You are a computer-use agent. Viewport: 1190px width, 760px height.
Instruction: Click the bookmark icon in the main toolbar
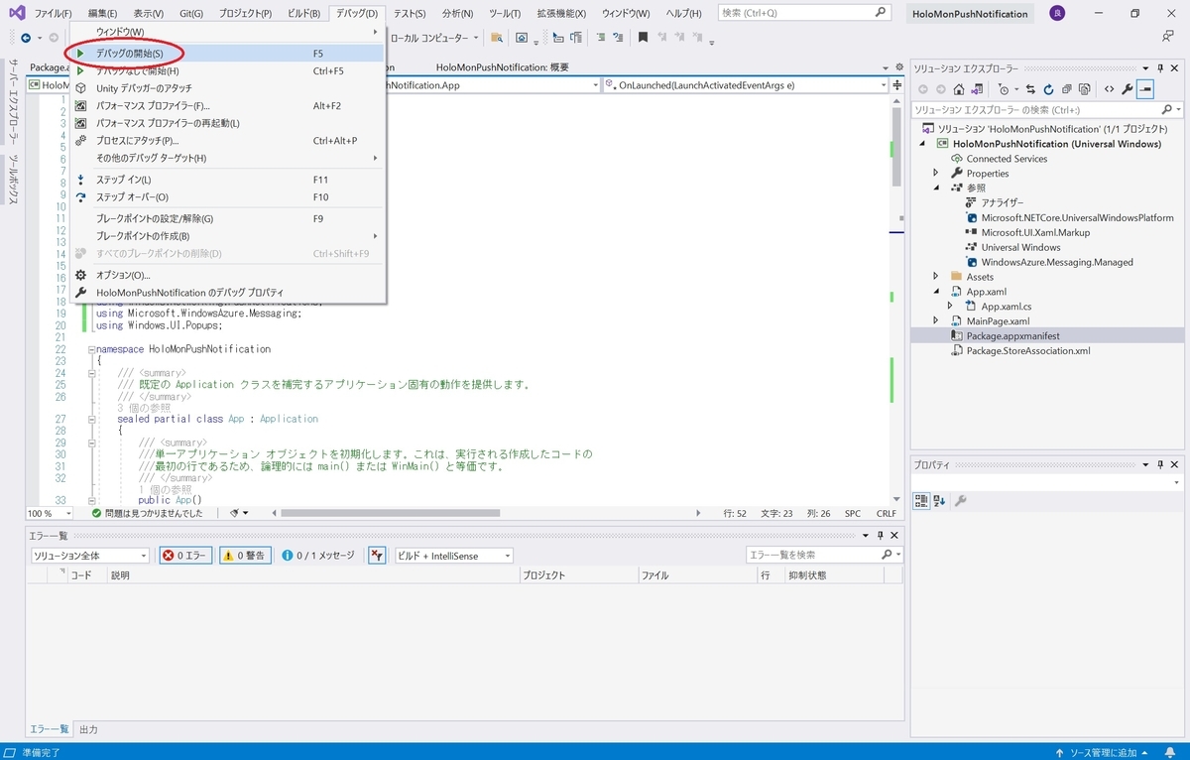pyautogui.click(x=643, y=38)
